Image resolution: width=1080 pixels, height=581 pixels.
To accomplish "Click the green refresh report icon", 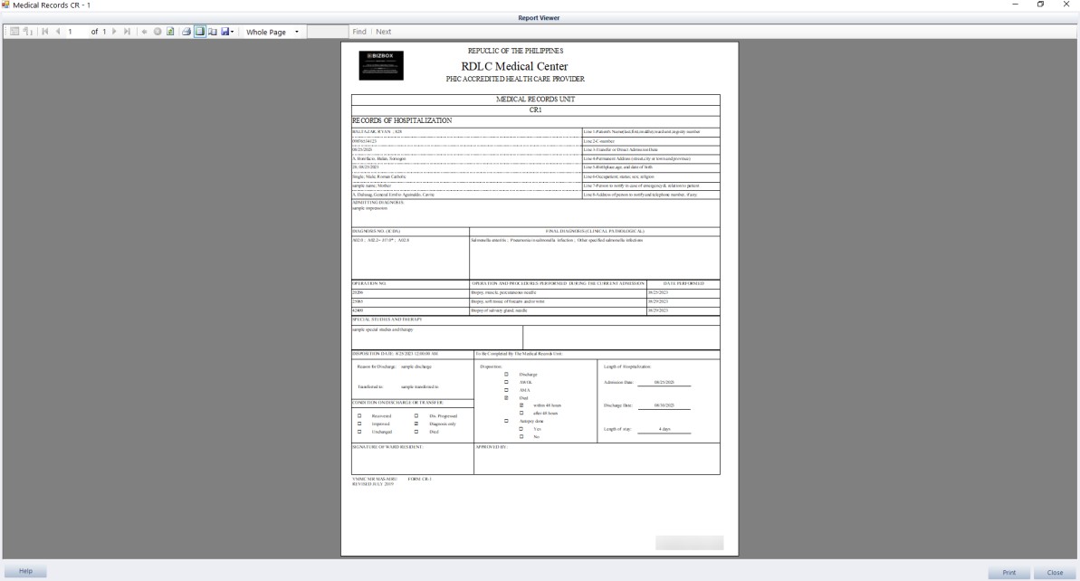I will point(169,32).
